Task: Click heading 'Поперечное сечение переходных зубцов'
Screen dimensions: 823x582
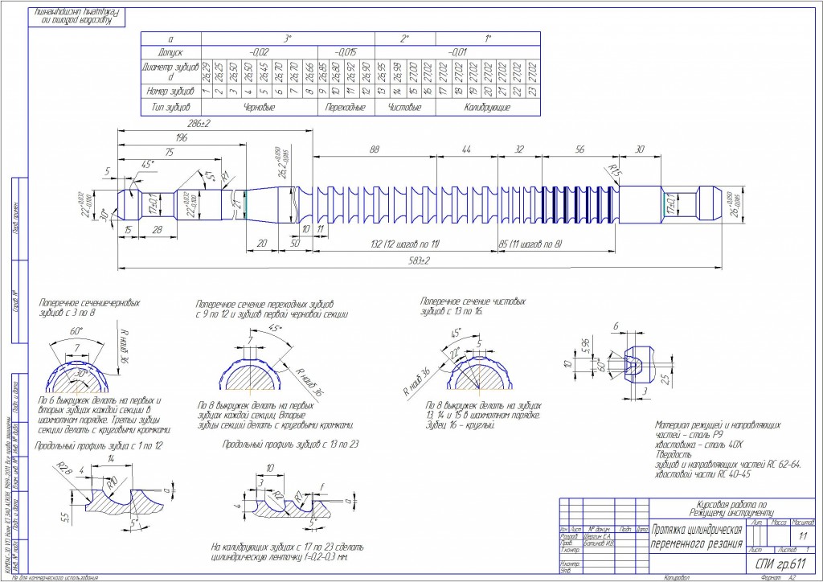Action: 264,305
